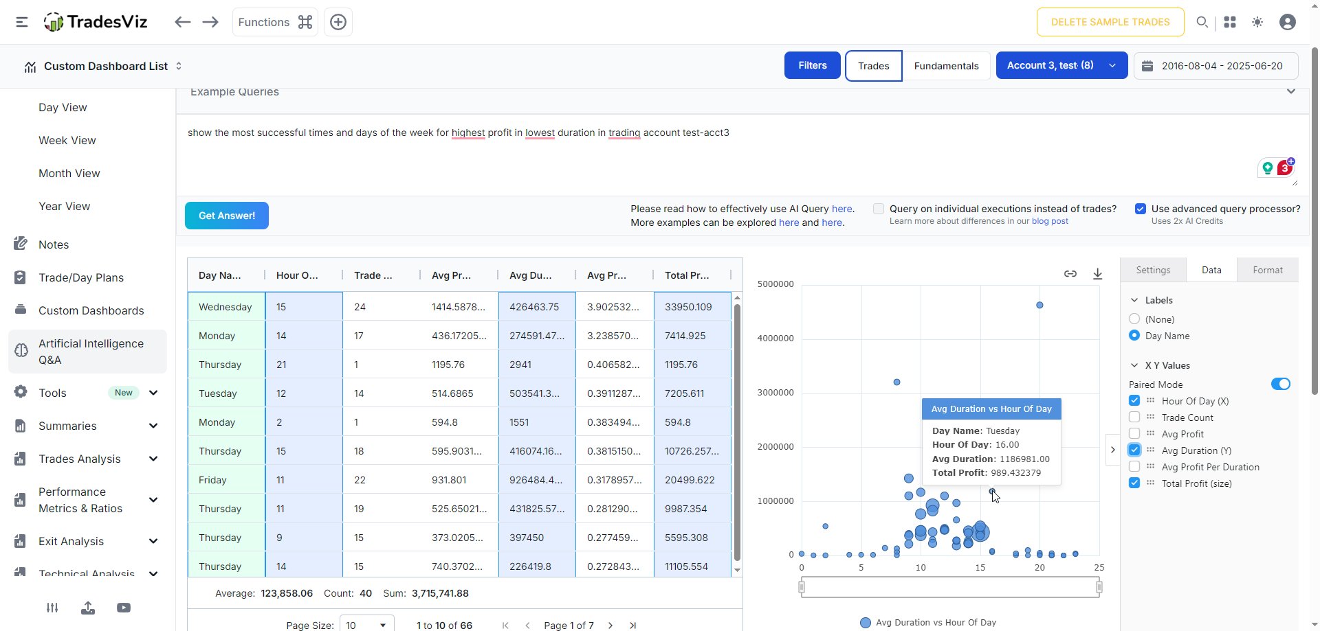The width and height of the screenshot is (1320, 631).
Task: Open Week View in sidebar
Action: [x=67, y=140]
